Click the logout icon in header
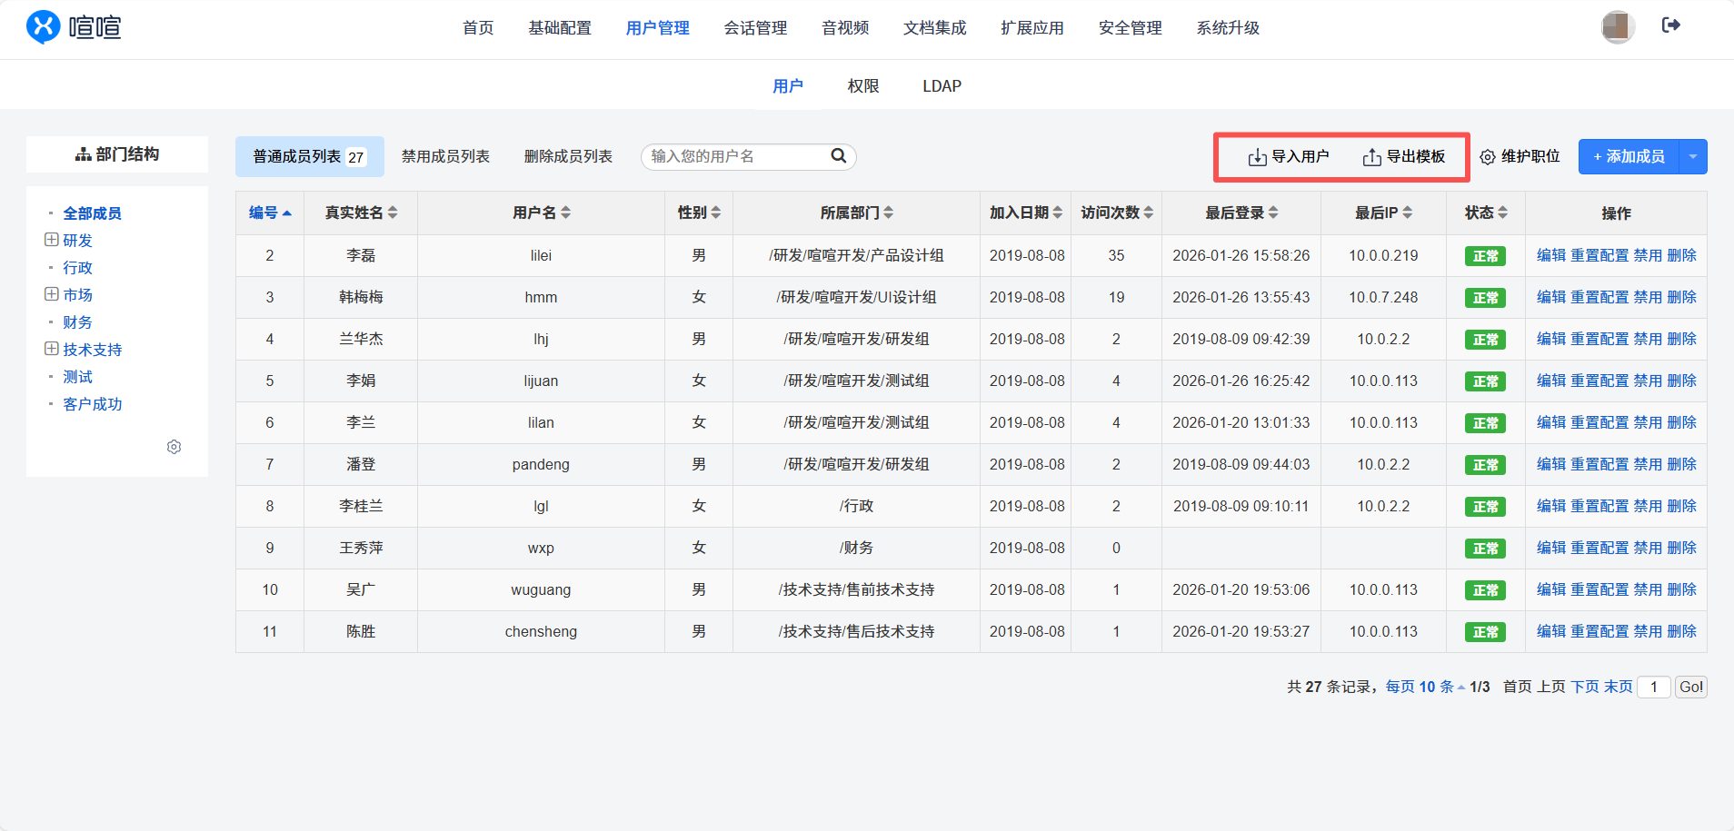This screenshot has width=1734, height=831. pyautogui.click(x=1670, y=25)
